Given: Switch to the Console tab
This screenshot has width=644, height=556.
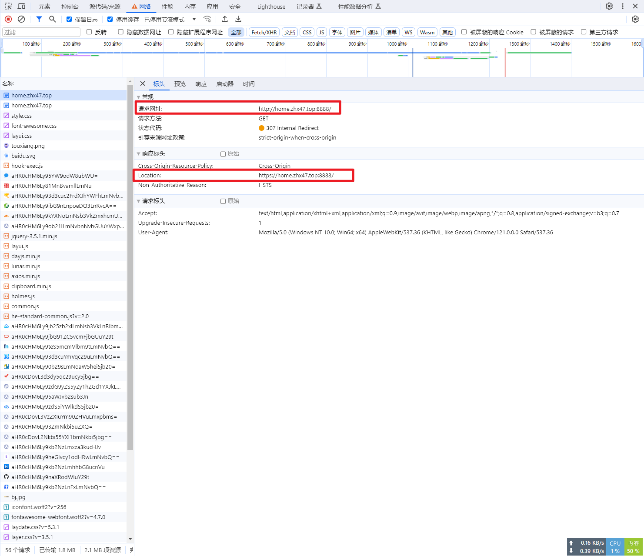Looking at the screenshot, I should [x=70, y=7].
